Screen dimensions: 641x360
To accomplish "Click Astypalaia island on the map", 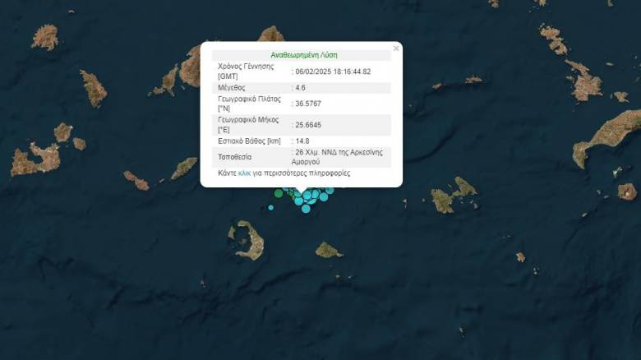I will [454, 196].
